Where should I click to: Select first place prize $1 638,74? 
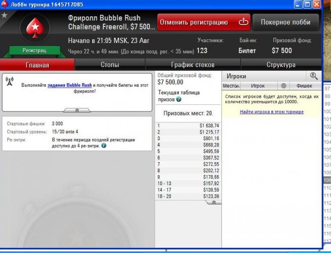point(188,126)
